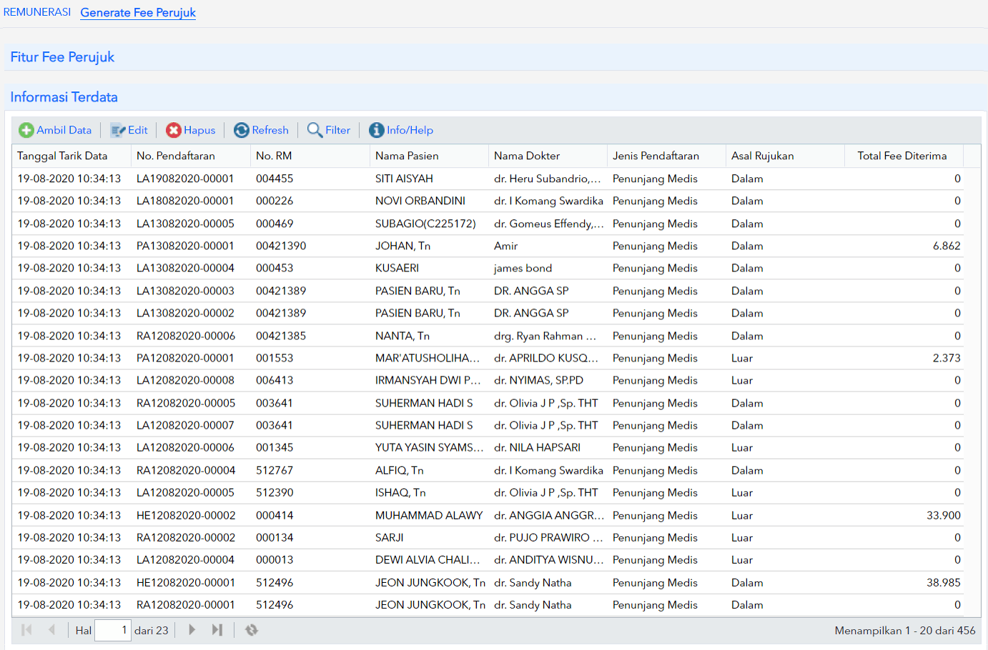The image size is (988, 650).
Task: Click the 33.900 fee value
Action: pyautogui.click(x=944, y=515)
